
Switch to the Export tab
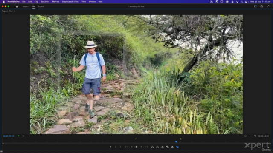click(x=41, y=6)
